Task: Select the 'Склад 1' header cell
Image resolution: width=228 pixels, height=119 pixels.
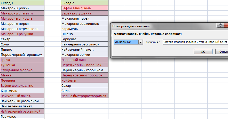Action: tap(22, 3)
